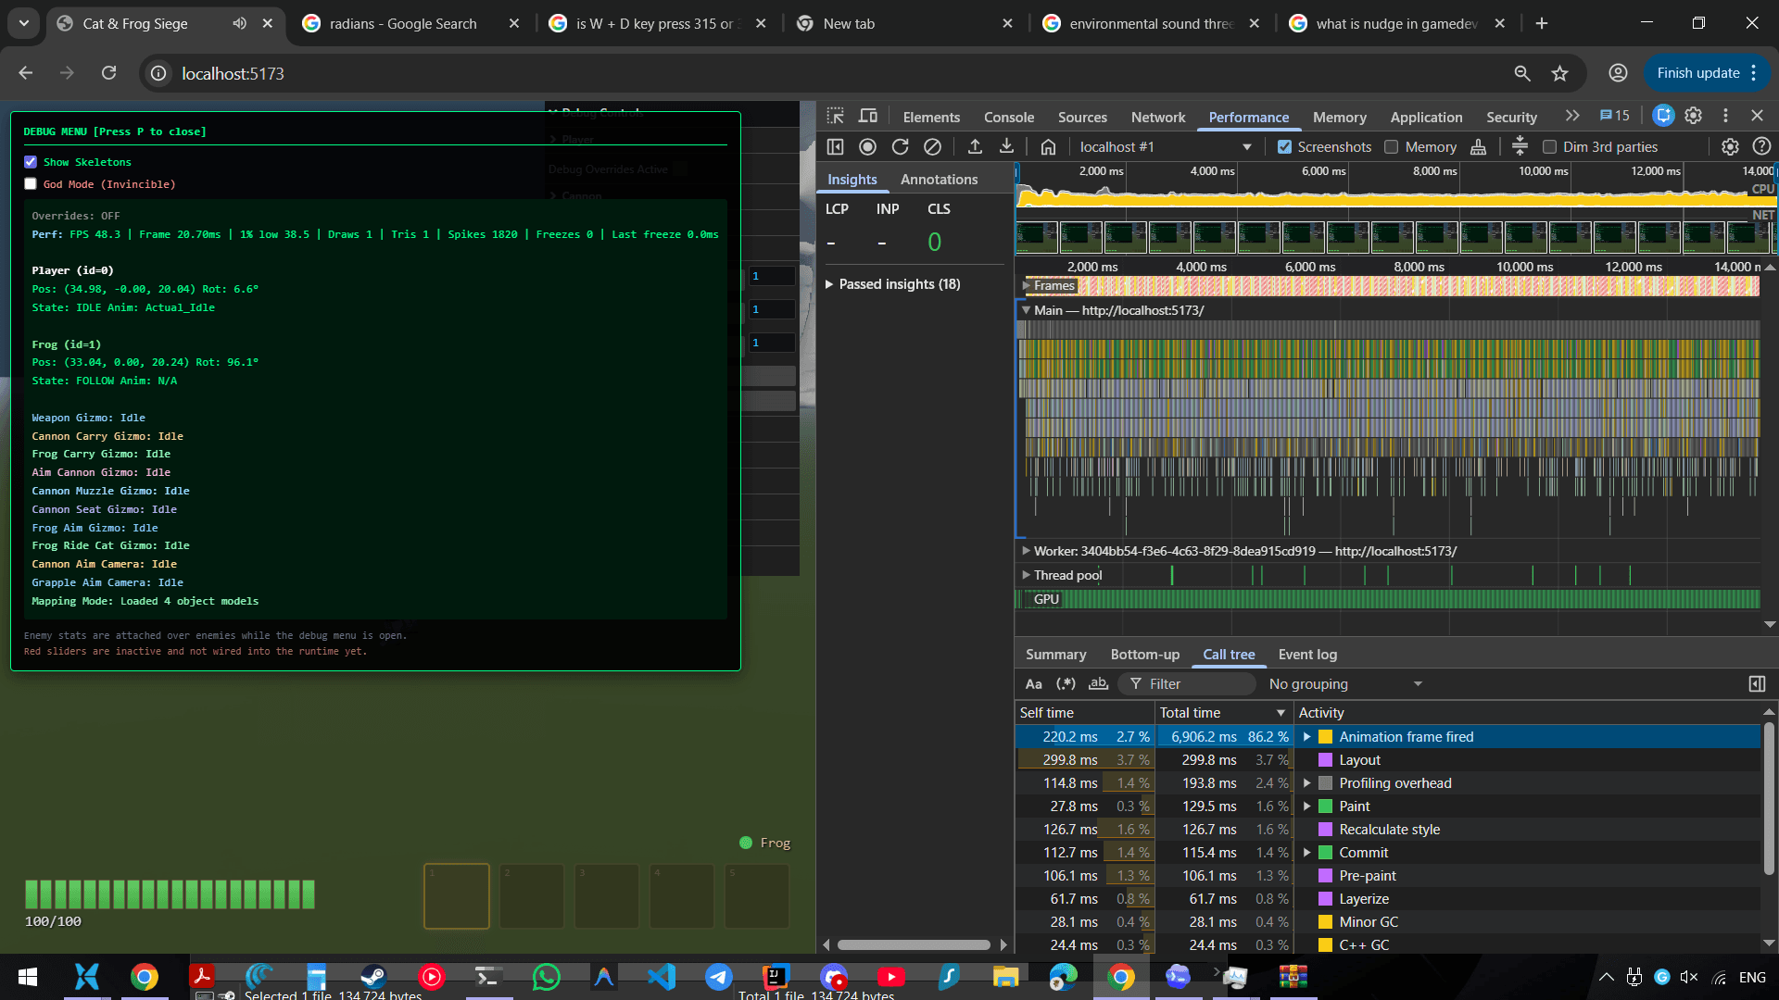Open the Performance panel help icon

(x=1761, y=146)
